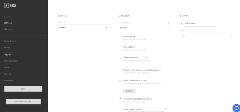Open the Price List dropdown
Viewport: 240px width, 112px height.
tap(206, 36)
